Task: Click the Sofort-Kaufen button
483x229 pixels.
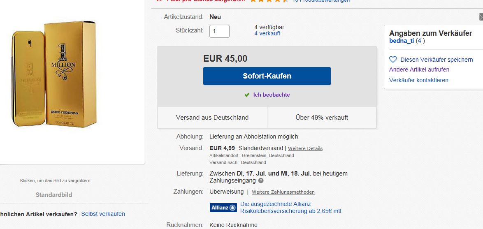Action: point(267,76)
